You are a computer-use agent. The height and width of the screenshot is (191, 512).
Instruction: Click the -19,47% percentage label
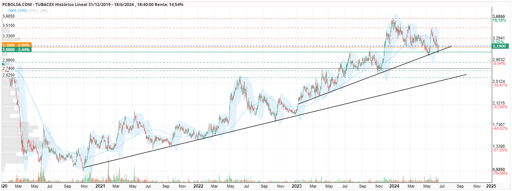(x=500, y=85)
